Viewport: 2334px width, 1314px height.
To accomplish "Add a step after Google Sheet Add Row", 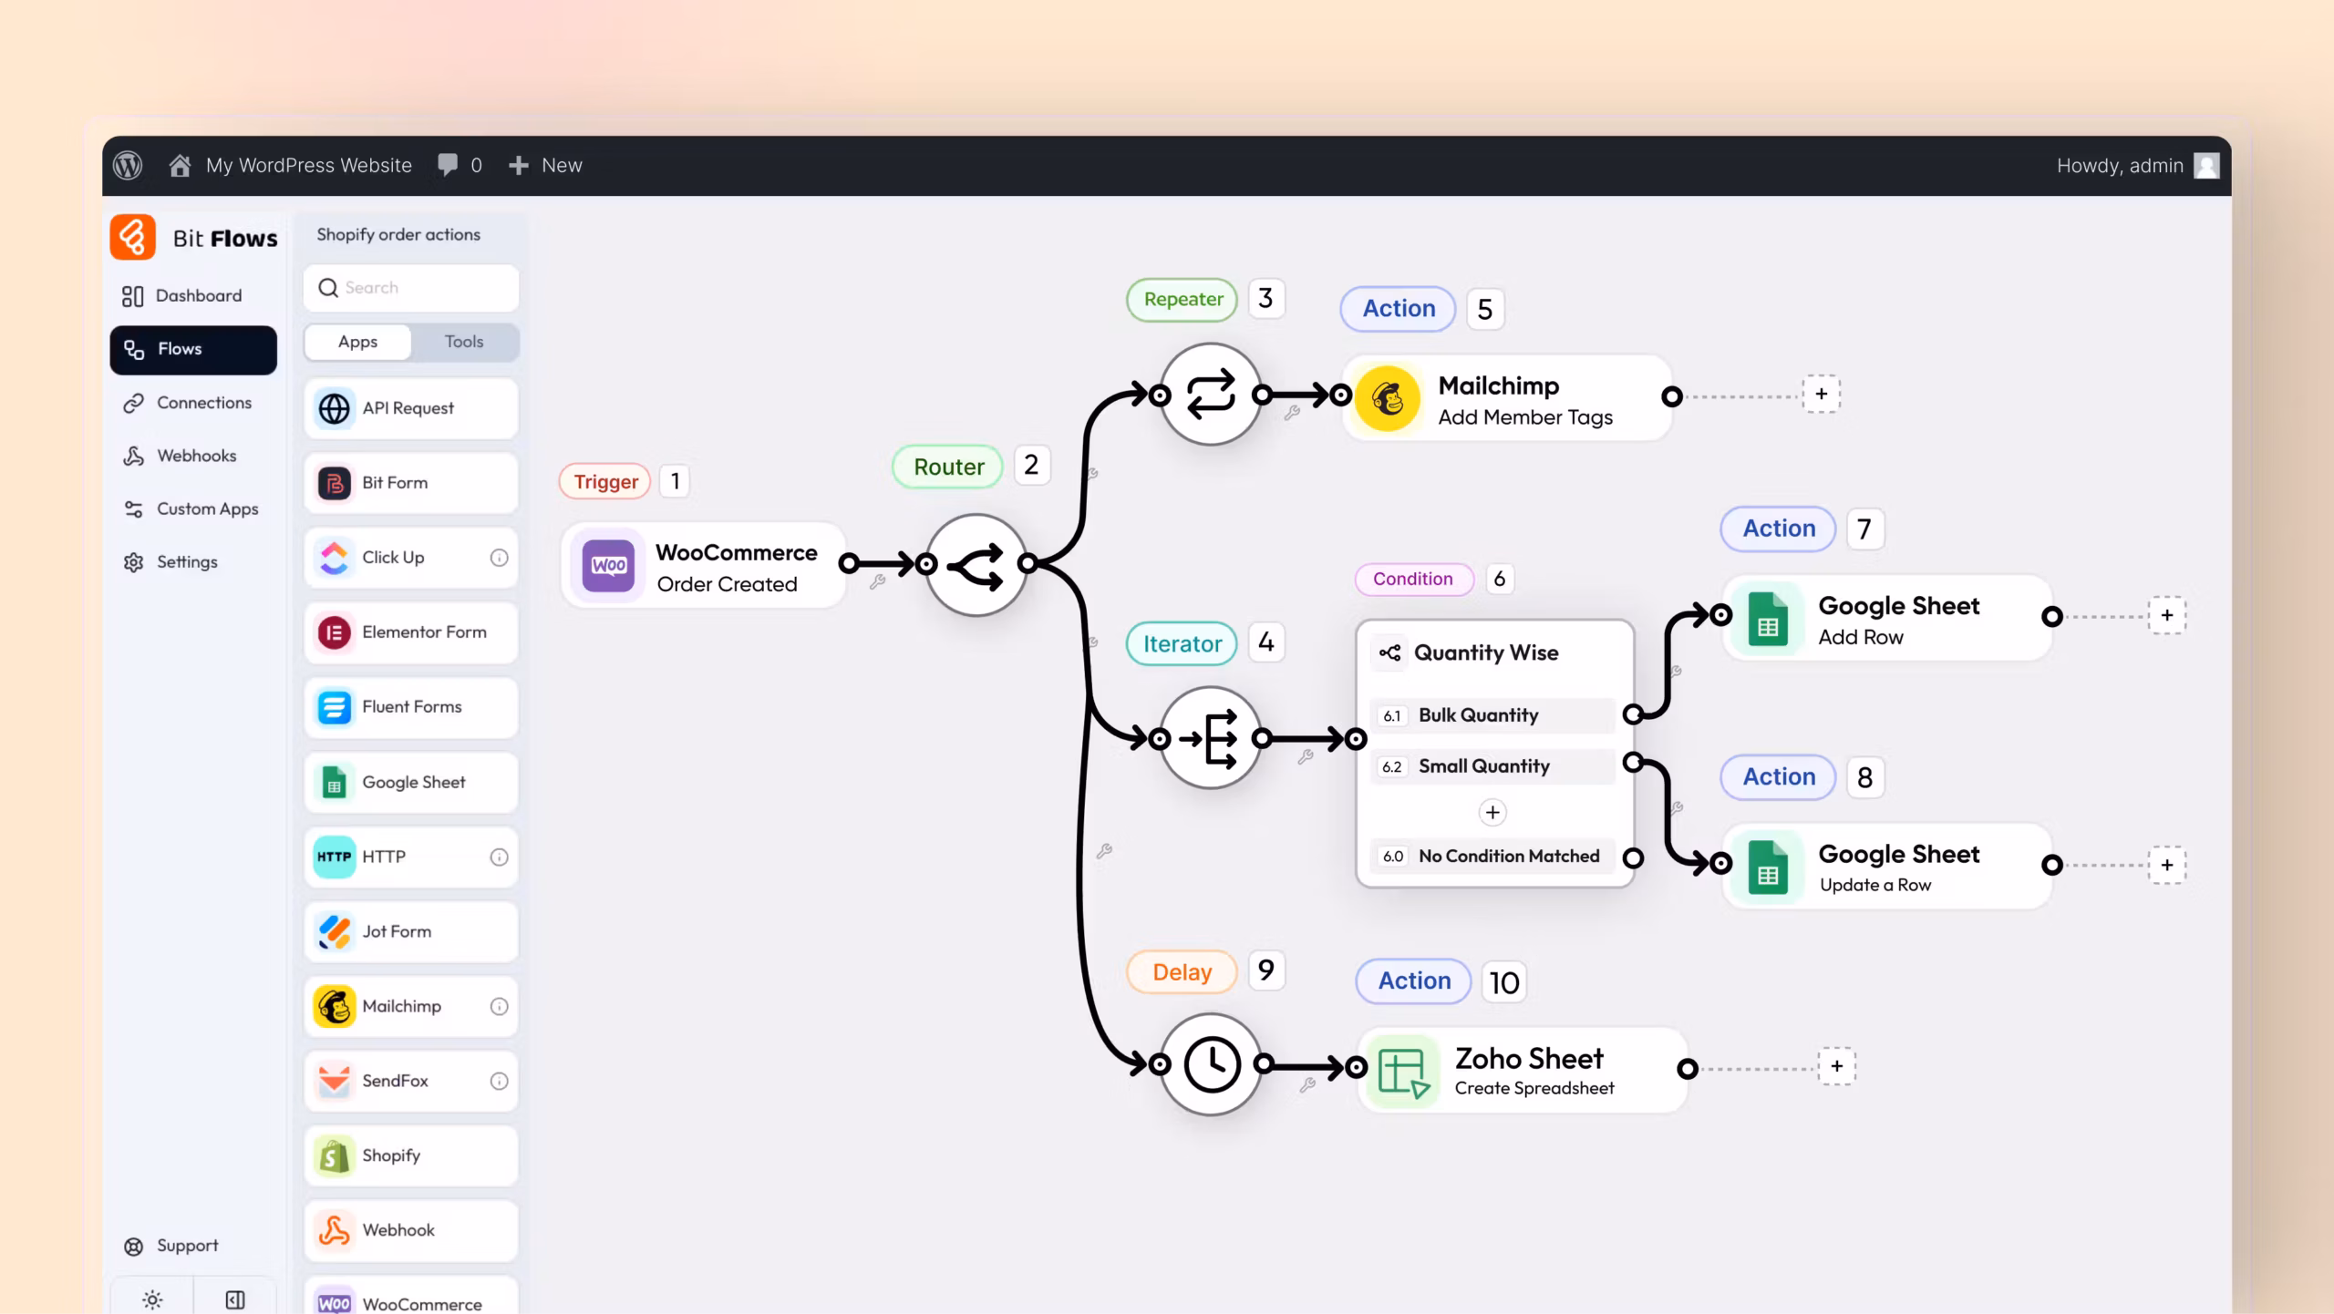I will pos(2167,615).
